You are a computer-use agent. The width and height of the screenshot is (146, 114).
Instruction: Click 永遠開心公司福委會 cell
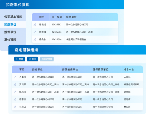pos(76,39)
